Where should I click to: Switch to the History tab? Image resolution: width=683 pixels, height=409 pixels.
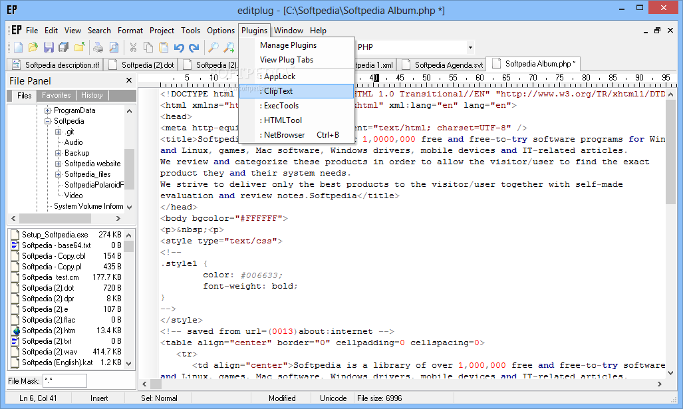pyautogui.click(x=92, y=95)
